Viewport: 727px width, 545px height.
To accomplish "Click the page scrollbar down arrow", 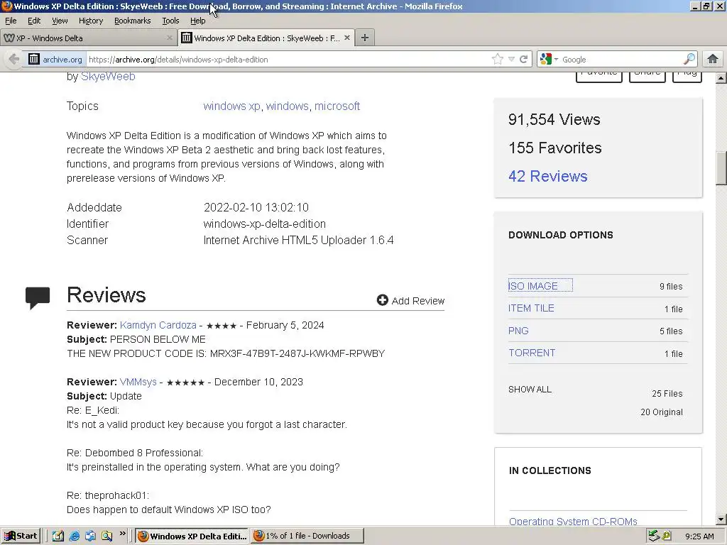I will (x=721, y=519).
